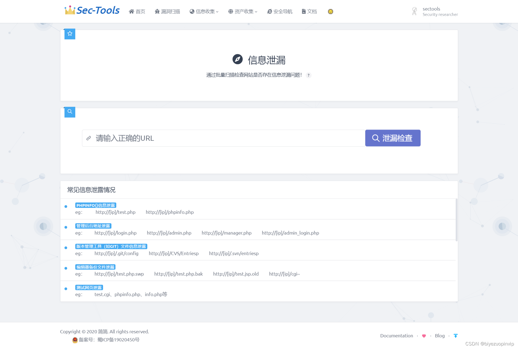The image size is (518, 349).
Task: Click inside the URL input field
Action: click(x=216, y=138)
